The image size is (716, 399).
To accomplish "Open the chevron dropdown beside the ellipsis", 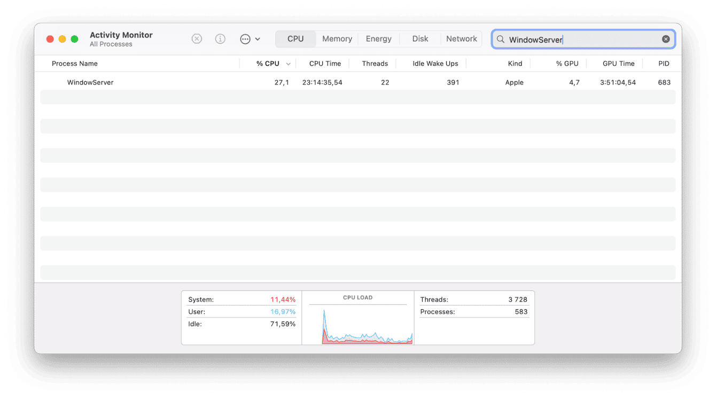I will click(x=259, y=39).
